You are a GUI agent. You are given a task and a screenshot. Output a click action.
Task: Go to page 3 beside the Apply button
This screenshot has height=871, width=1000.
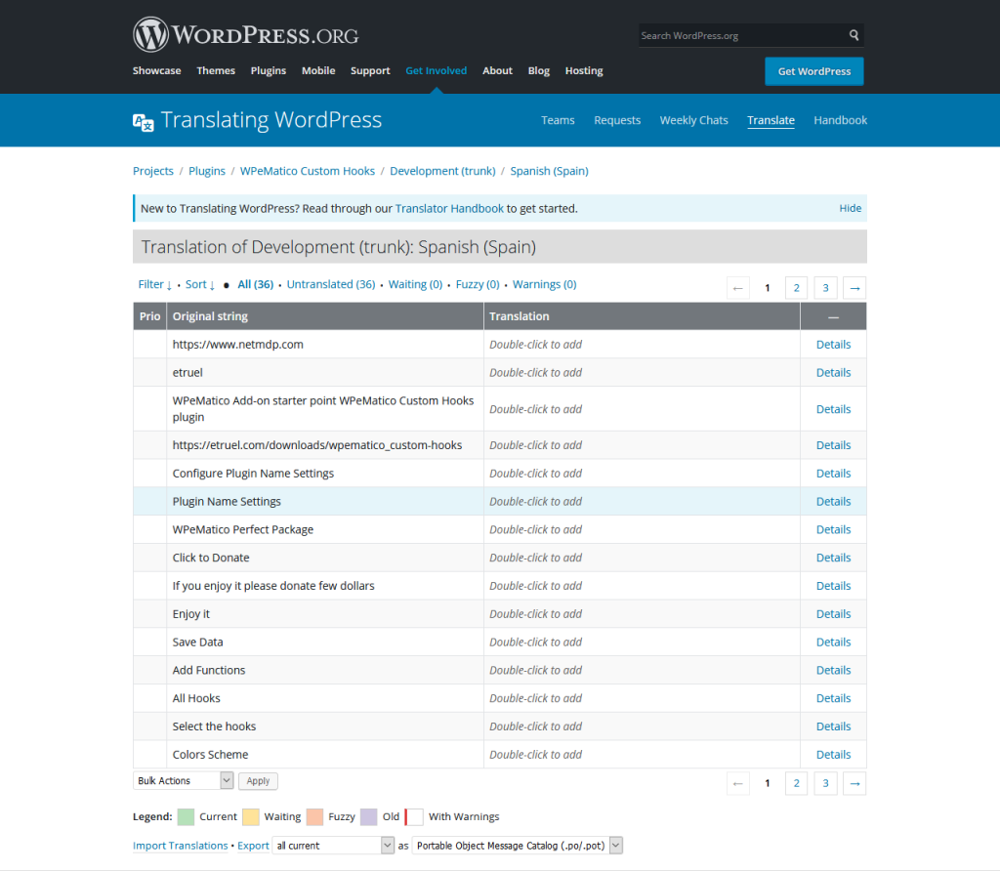coord(825,784)
